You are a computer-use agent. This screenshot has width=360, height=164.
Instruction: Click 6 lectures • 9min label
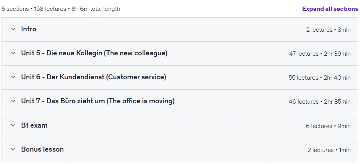pos(328,126)
